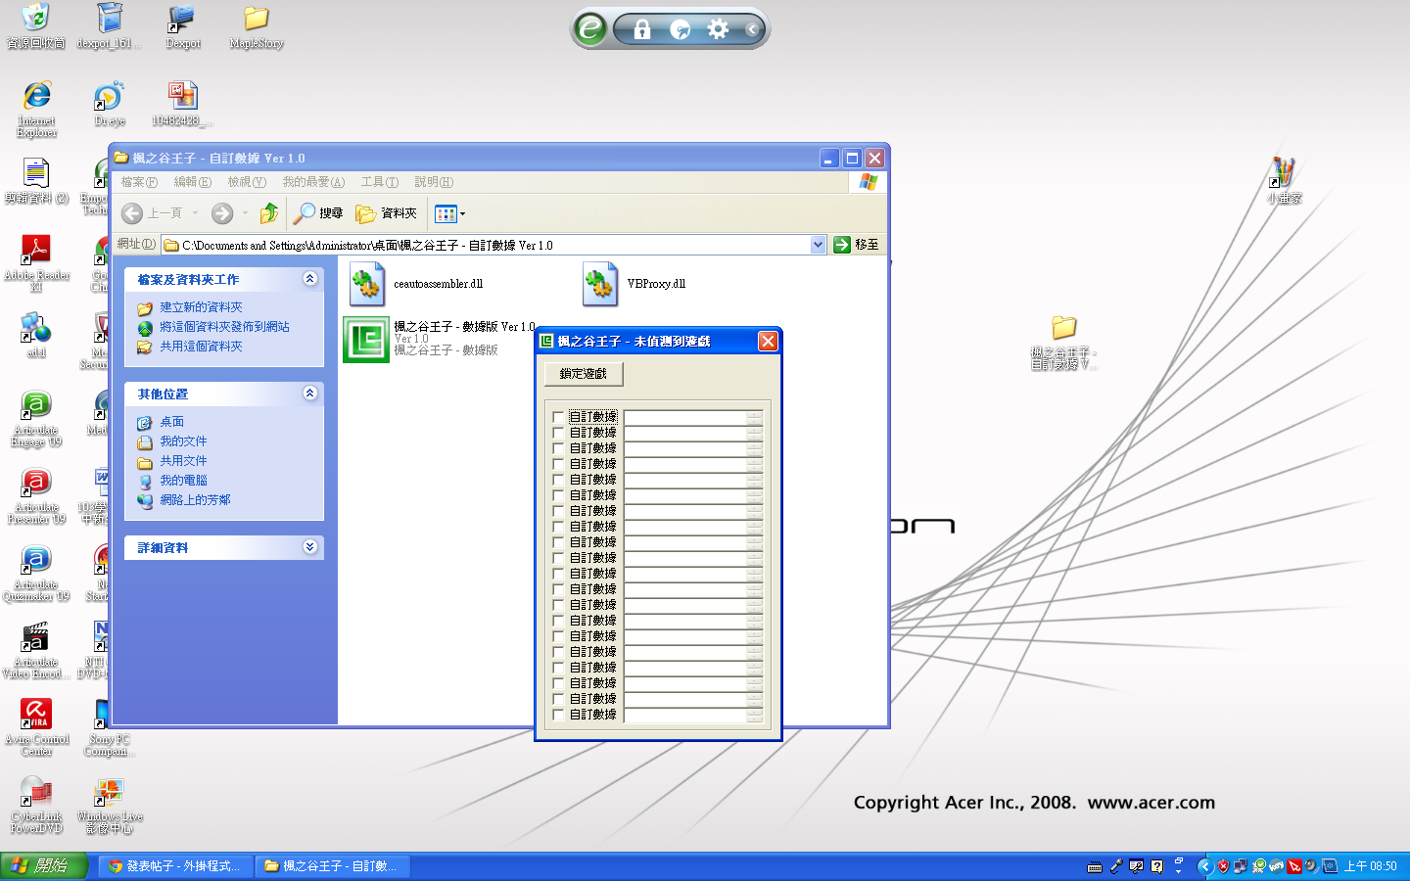
Task: Click the clock showing 上午 08:50
Action: pos(1370,866)
